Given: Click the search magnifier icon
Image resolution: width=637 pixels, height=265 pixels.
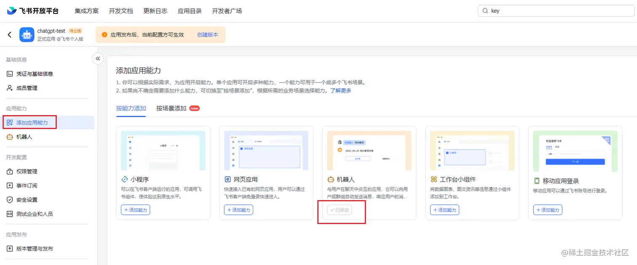Looking at the screenshot, I should [x=485, y=11].
